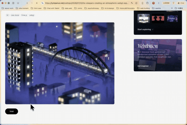The height and width of the screenshot is (125, 187).
Task: Stop loading the page
Action: [x=37, y=3]
